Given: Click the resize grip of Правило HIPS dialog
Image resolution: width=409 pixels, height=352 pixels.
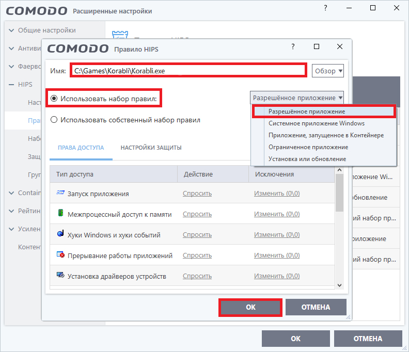Looking at the screenshot, I should point(349,317).
